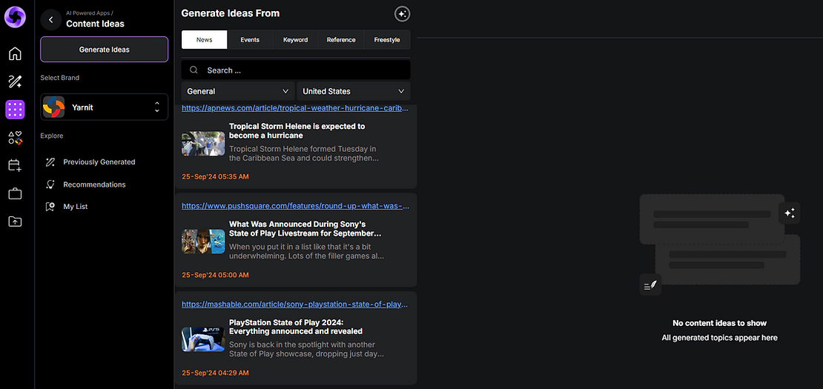Click the summary "Tropical Storm Helene formed Tuesday"

(303, 153)
